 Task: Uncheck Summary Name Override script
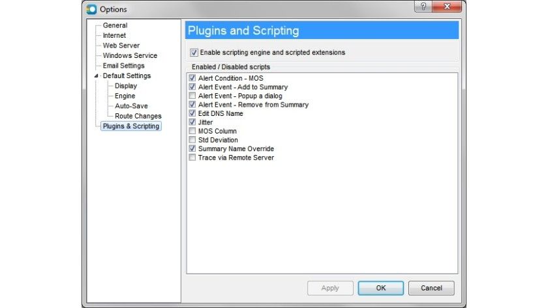192,148
